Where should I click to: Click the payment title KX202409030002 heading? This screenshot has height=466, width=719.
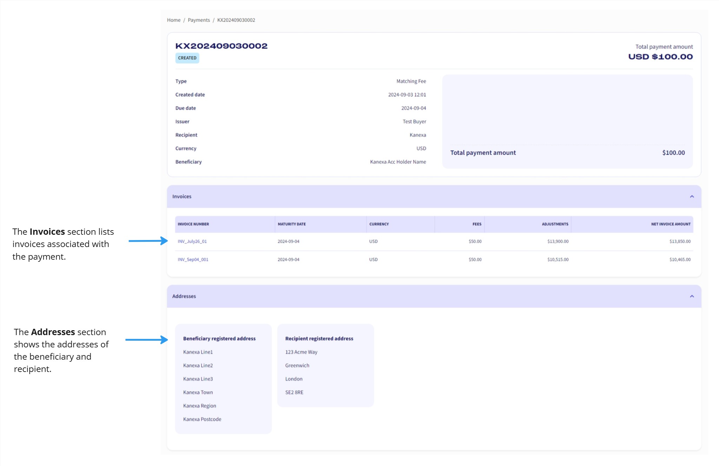click(221, 46)
